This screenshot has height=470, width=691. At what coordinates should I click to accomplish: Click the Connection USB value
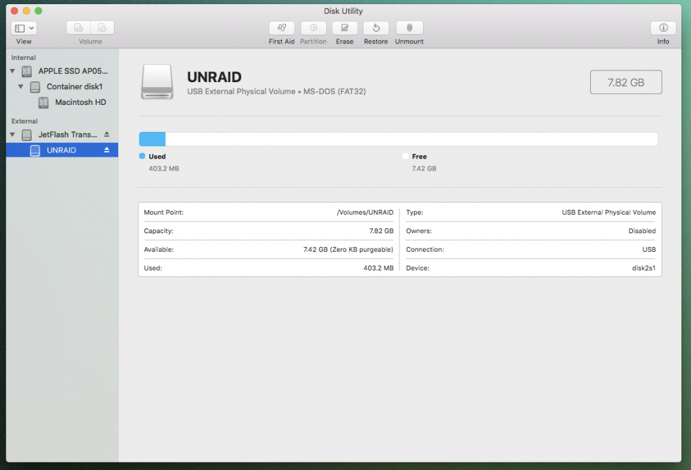click(649, 250)
